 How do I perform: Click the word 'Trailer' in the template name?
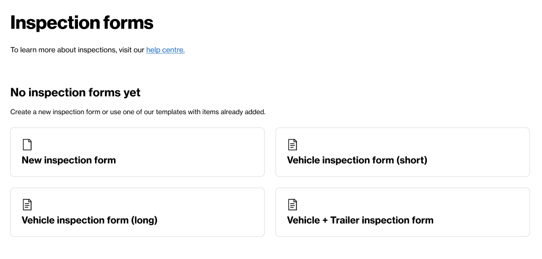coord(346,220)
